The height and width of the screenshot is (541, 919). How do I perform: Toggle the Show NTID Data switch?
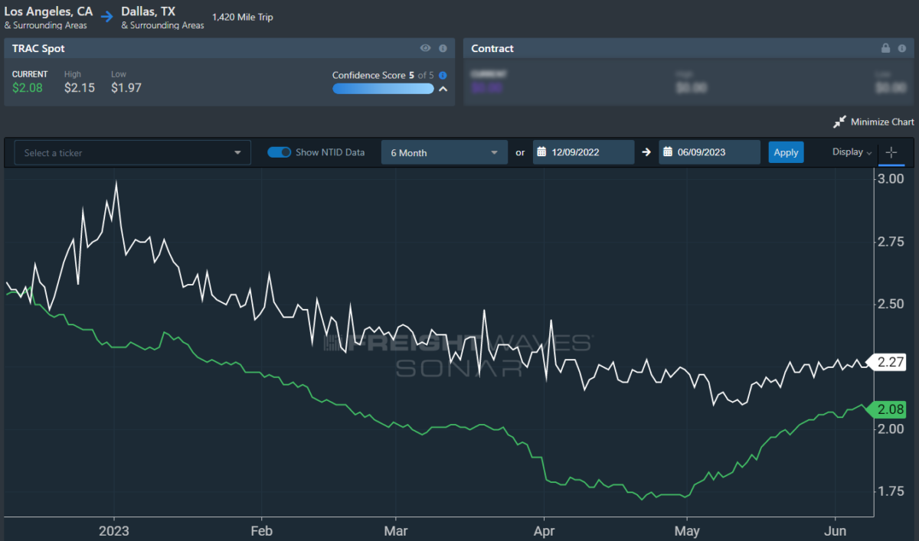pyautogui.click(x=279, y=152)
